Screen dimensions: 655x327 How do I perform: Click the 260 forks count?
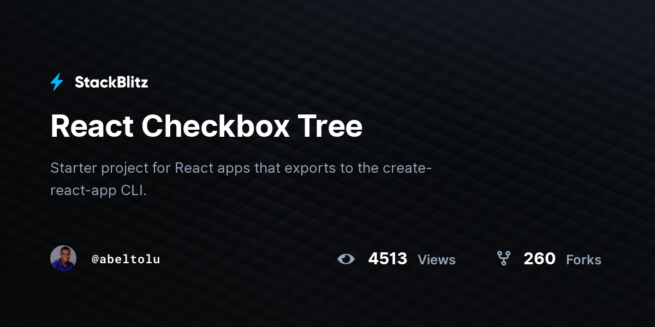pos(539,258)
